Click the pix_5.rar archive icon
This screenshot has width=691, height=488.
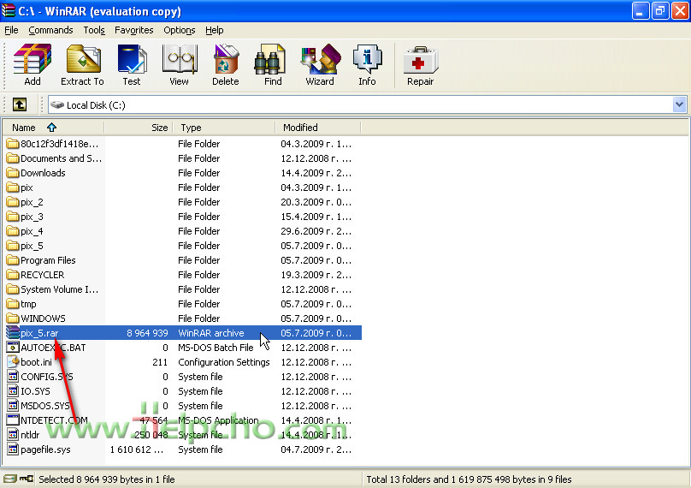[13, 333]
